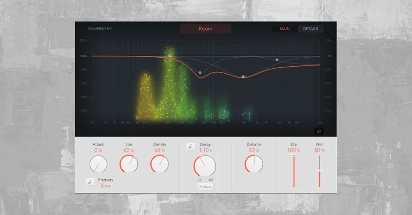
Task: Click the Decay knob
Action: click(205, 166)
